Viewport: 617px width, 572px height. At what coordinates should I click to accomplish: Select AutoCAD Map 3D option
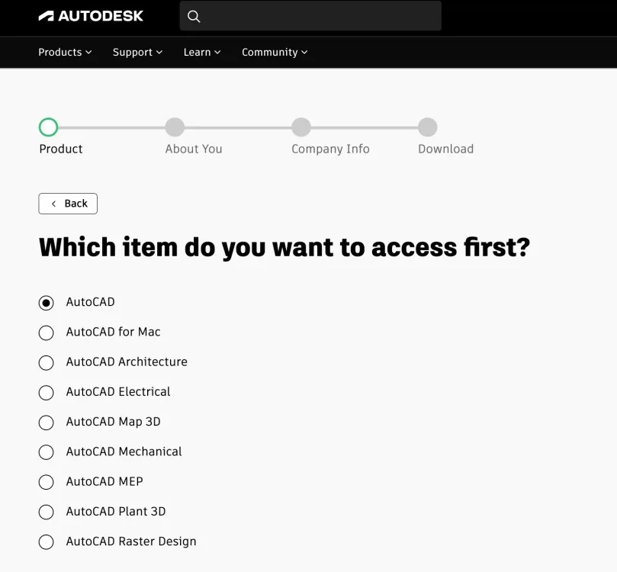[x=47, y=422]
